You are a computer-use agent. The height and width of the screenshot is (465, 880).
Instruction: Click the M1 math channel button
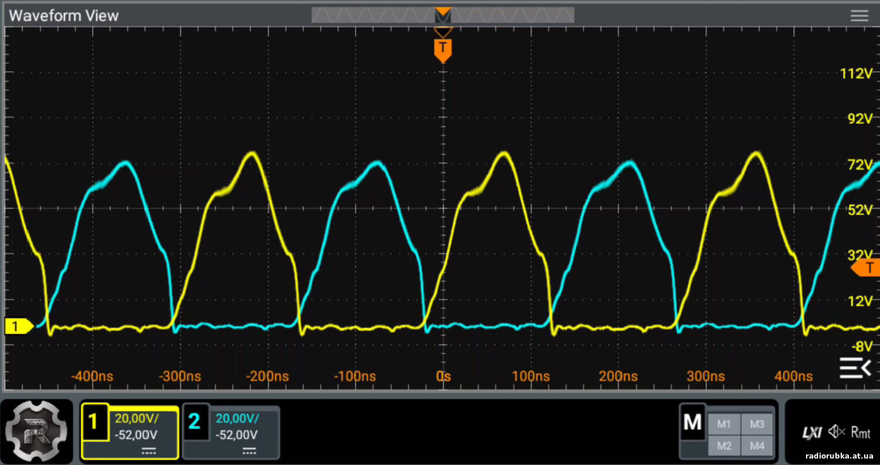(x=724, y=424)
